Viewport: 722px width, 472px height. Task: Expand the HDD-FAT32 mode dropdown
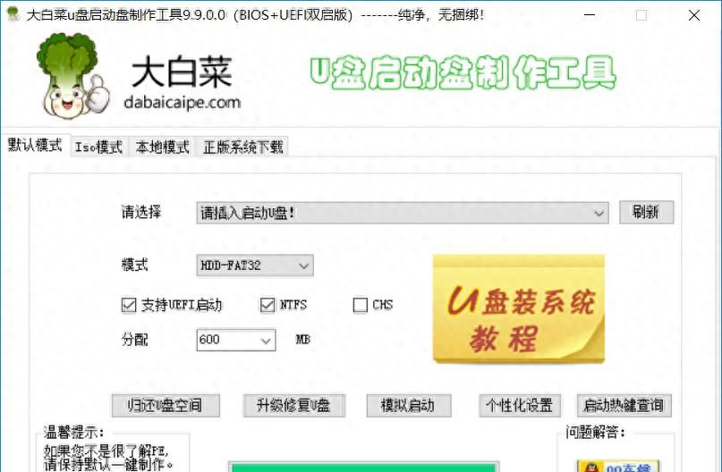[x=255, y=265]
